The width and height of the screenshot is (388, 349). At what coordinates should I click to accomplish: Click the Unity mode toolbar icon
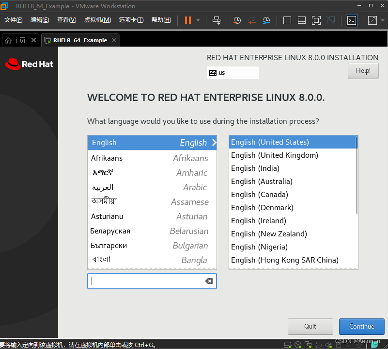pos(330,20)
